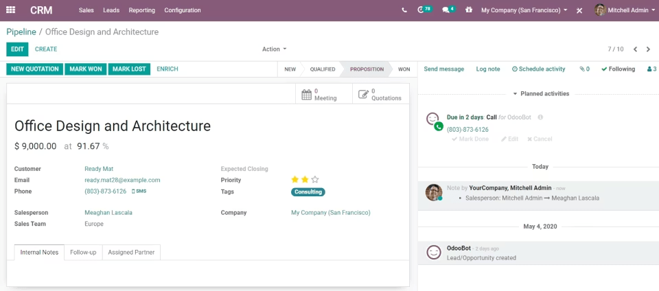Set priority to the first star
This screenshot has height=291, width=659.
[295, 180]
